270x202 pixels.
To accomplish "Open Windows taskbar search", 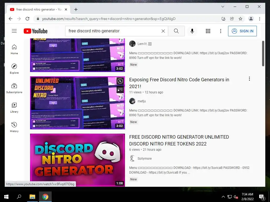I will pos(19,197).
